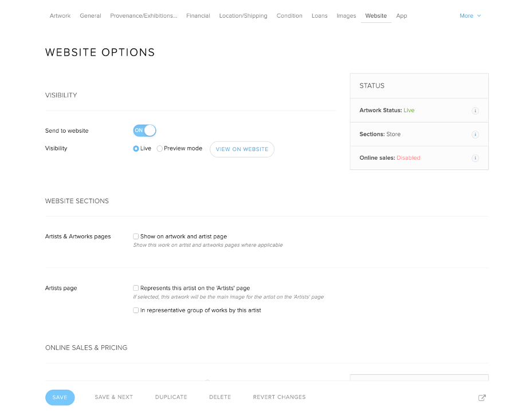The height and width of the screenshot is (411, 518).
Task: Click the Duplicate button
Action: [171, 397]
